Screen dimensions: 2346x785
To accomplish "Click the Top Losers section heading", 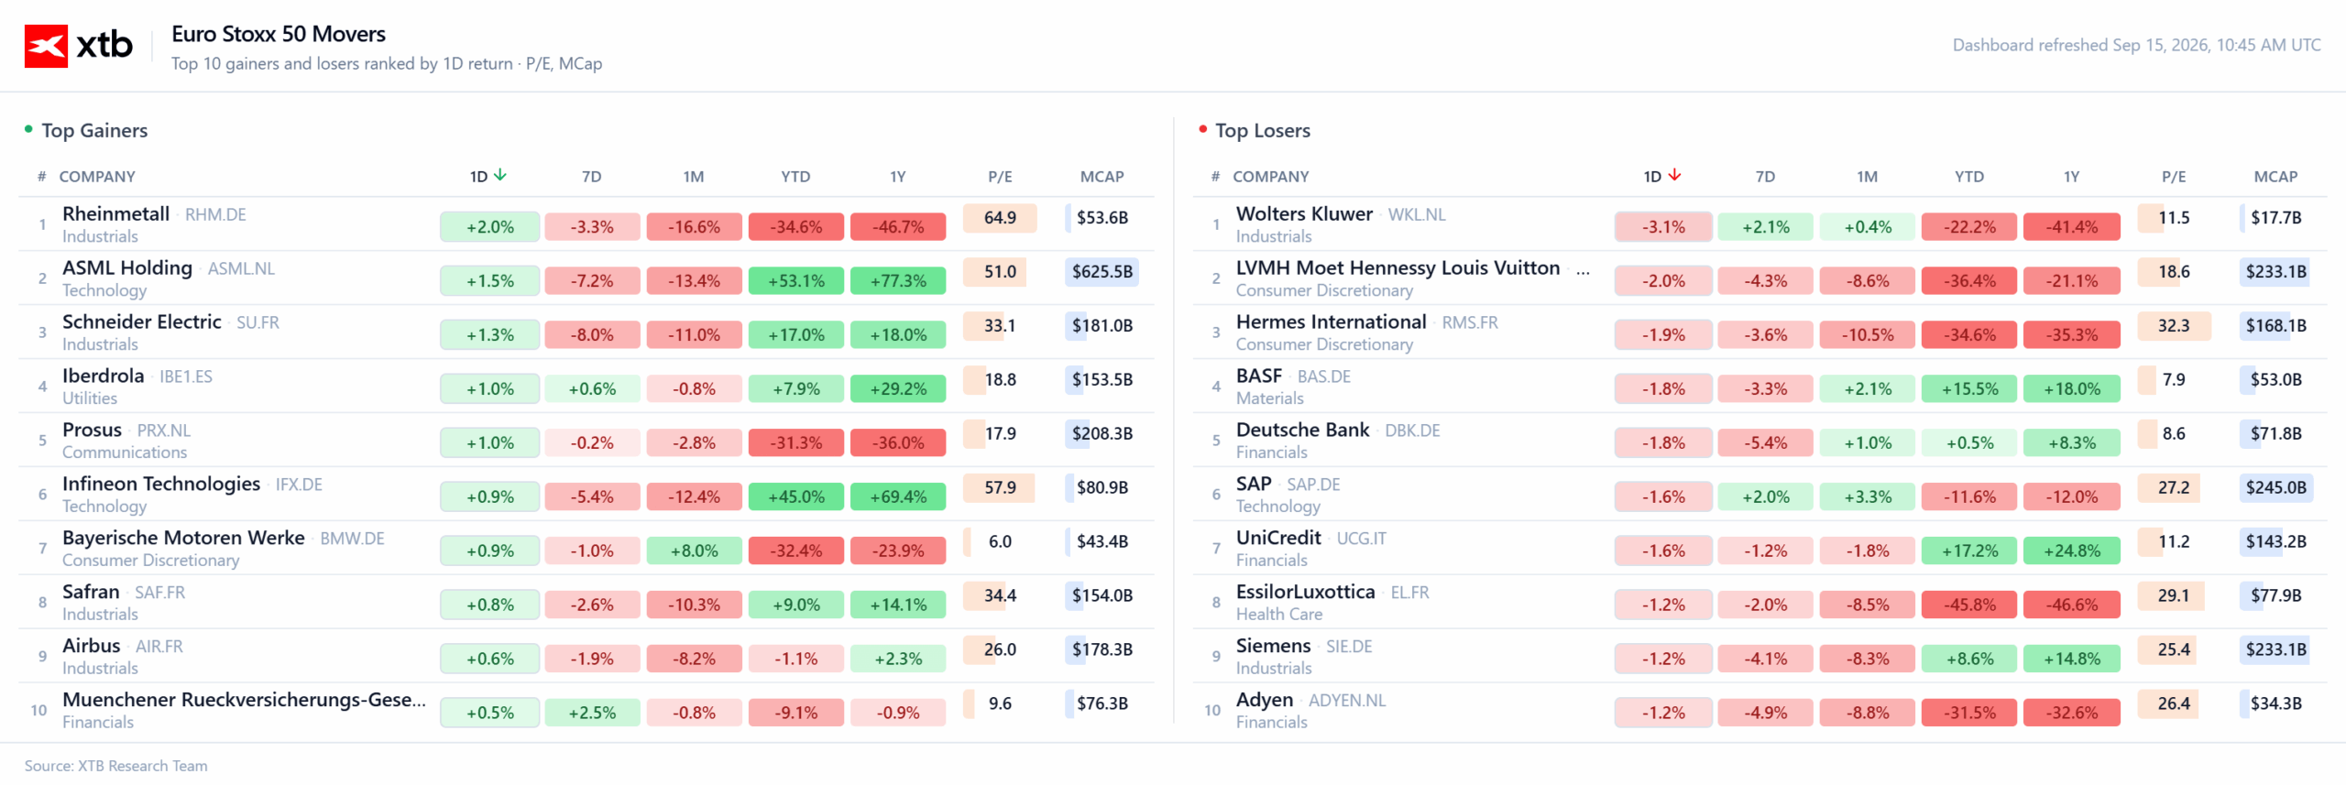I will pos(1262,130).
